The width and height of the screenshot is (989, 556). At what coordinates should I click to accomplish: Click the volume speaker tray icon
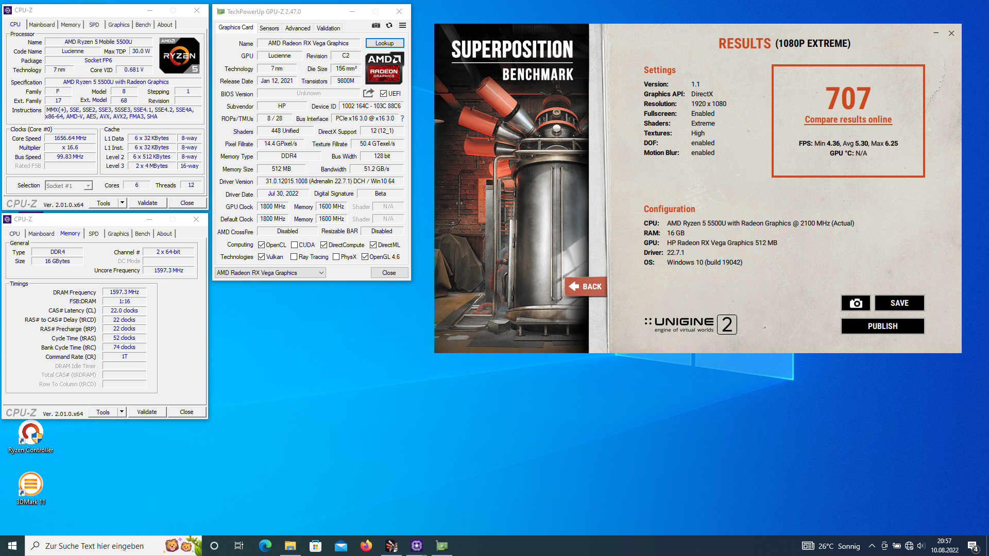pos(921,546)
